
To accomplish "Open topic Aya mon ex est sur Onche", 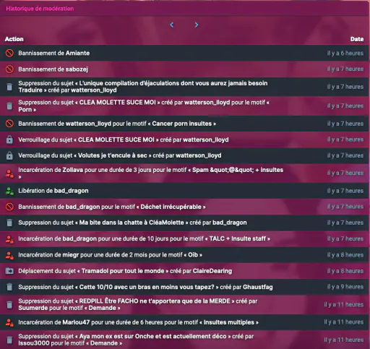I will click(x=152, y=336).
